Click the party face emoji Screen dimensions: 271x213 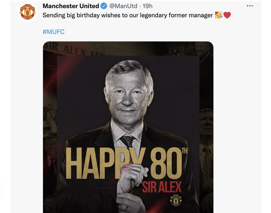tap(219, 15)
